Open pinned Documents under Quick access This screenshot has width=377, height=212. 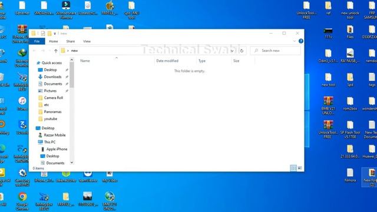point(53,84)
